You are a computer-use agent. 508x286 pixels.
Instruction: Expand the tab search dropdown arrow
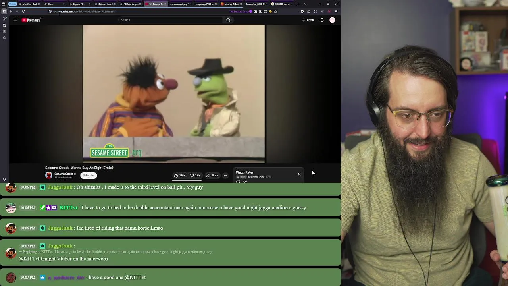coord(305,4)
